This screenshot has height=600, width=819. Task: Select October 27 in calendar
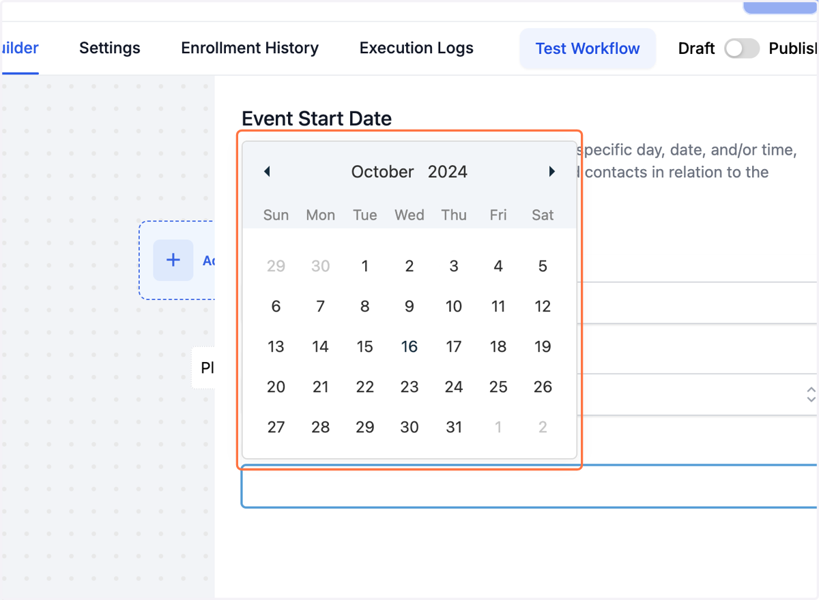point(276,427)
